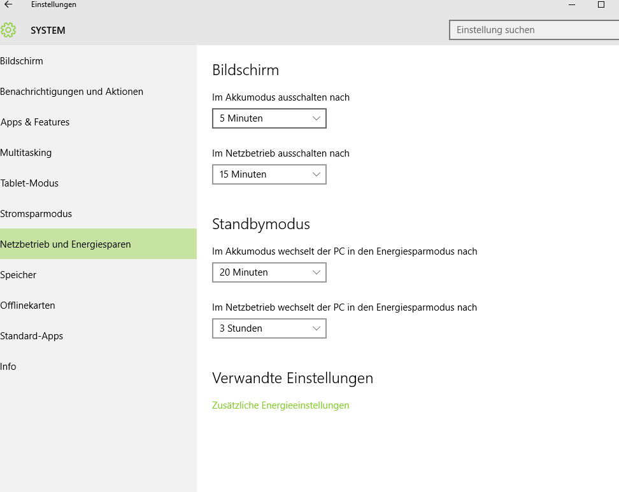
Task: Select Benachrichtigungen und Aktionen
Action: click(x=98, y=92)
